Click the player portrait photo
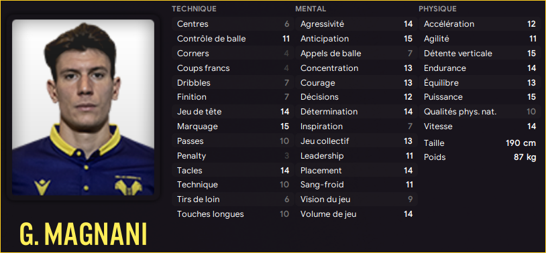 (83, 107)
